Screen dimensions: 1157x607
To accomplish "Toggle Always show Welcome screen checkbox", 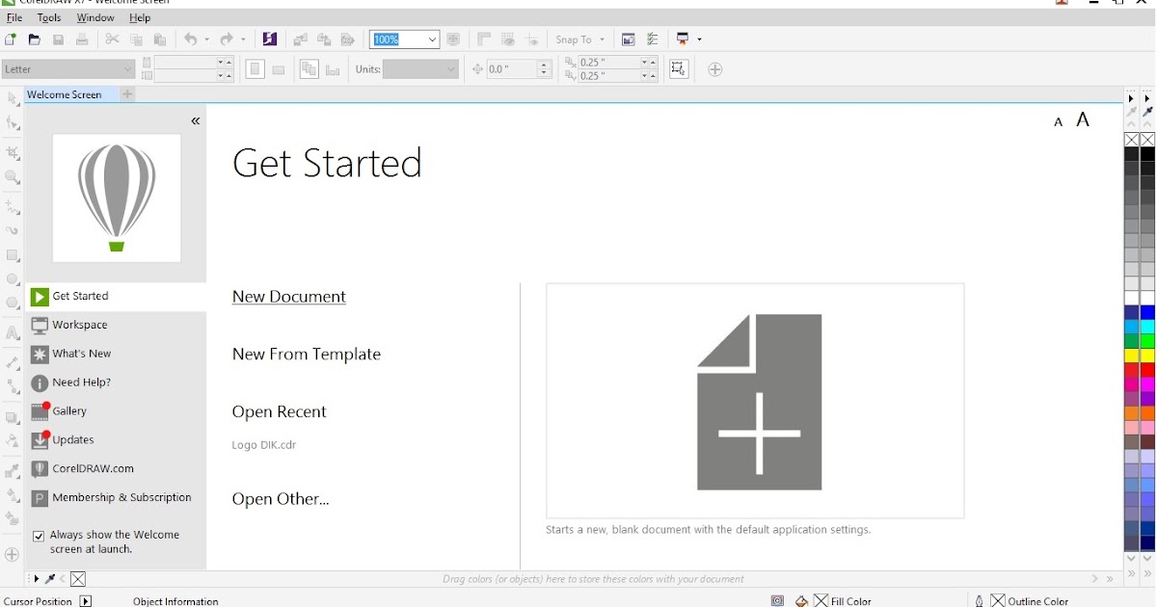I will coord(39,536).
